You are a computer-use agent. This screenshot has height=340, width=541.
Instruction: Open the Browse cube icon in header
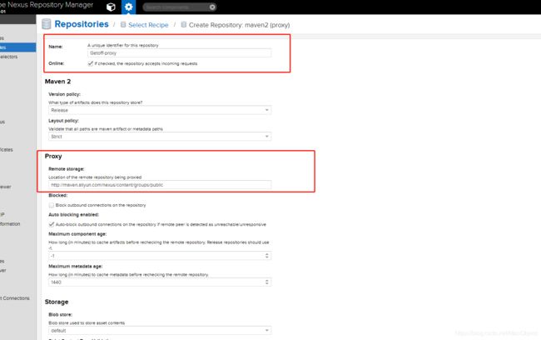tap(111, 7)
